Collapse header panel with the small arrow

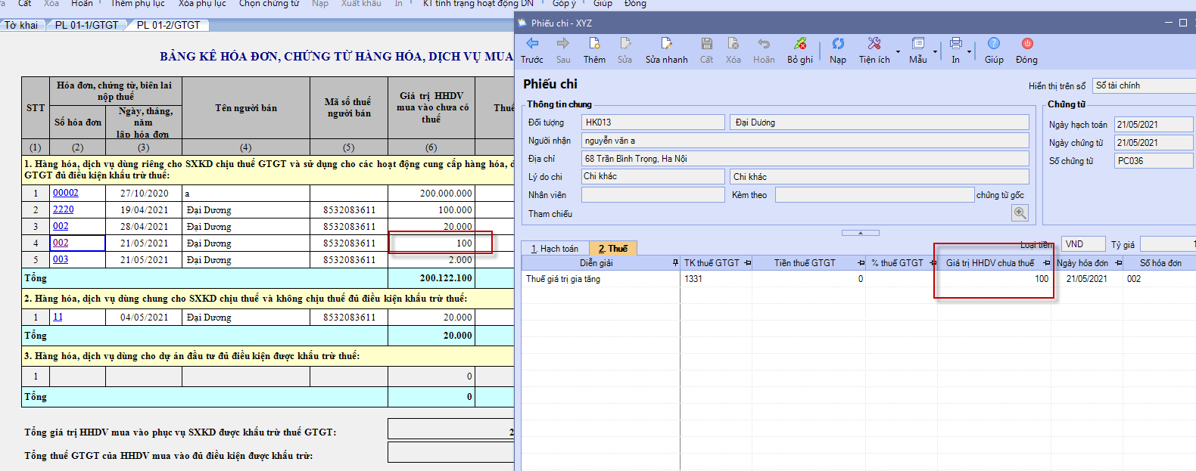click(x=861, y=233)
